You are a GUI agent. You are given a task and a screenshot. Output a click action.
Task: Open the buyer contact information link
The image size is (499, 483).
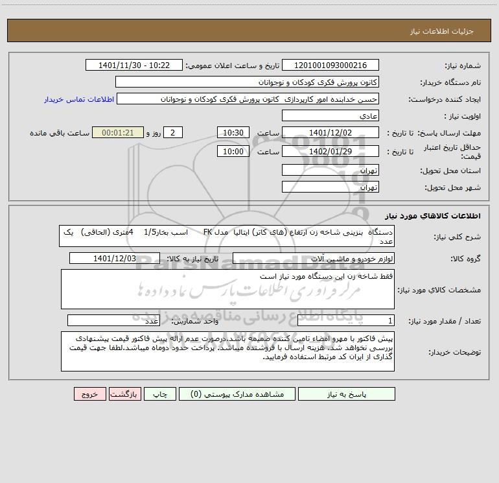[x=79, y=99]
